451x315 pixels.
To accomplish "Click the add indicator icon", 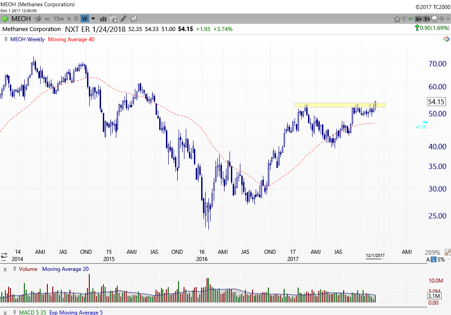I will 113,19.
